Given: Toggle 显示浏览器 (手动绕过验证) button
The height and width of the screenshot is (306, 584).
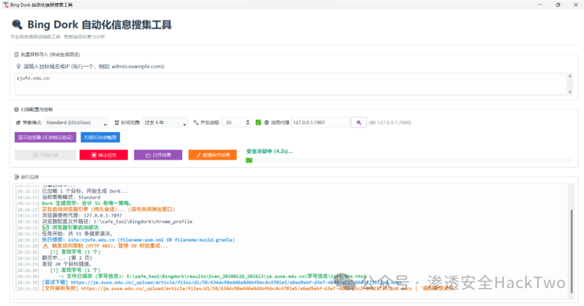Looking at the screenshot, I should (x=45, y=137).
